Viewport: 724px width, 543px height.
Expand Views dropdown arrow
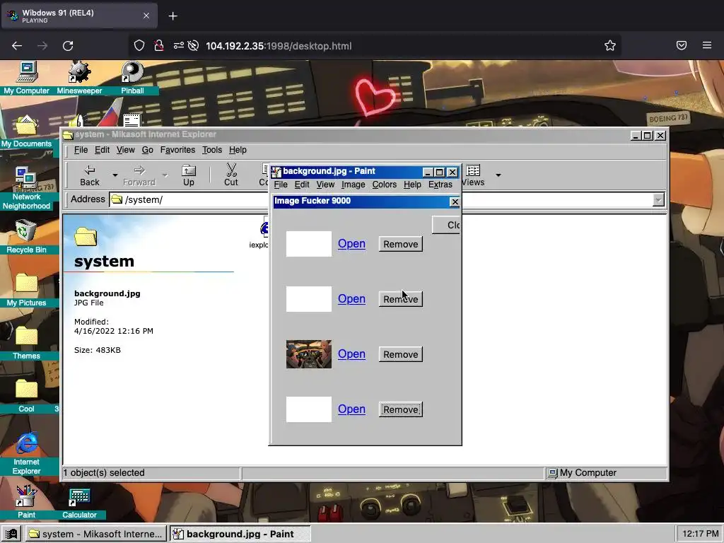click(x=498, y=175)
